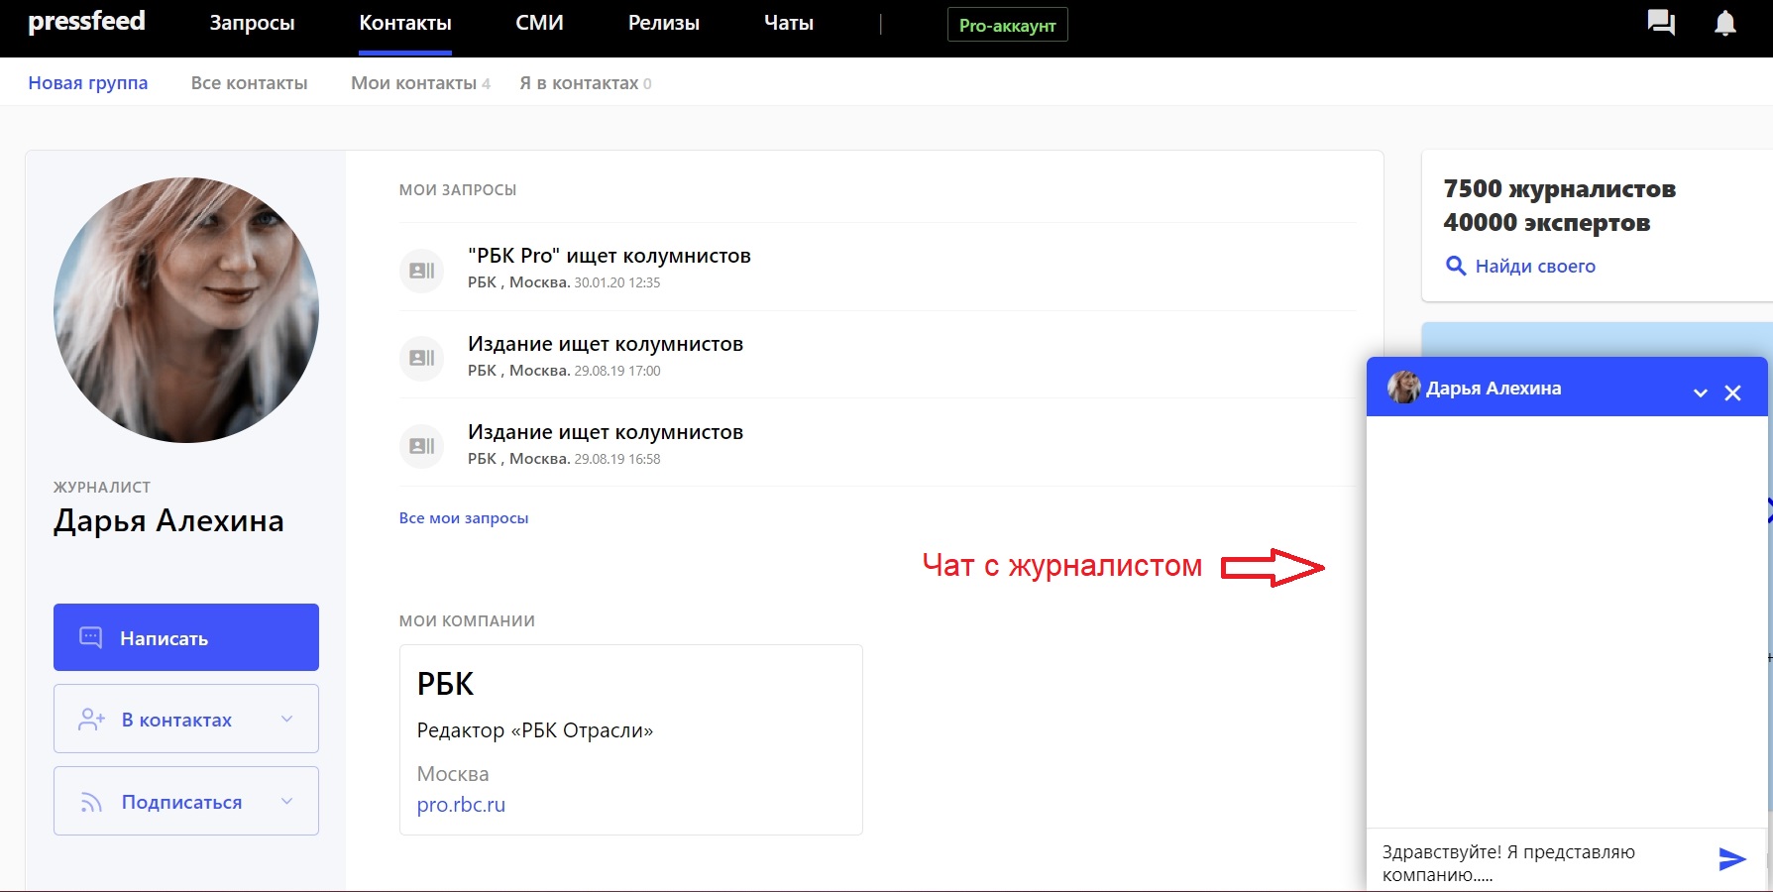Click Дарья Алехина avatar in chat header
Screen dimensions: 1773x892
pyautogui.click(x=1402, y=388)
